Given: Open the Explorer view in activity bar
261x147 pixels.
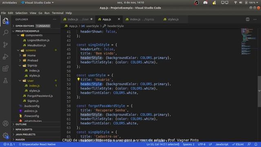Looking at the screenshot, I should coord(5,21).
